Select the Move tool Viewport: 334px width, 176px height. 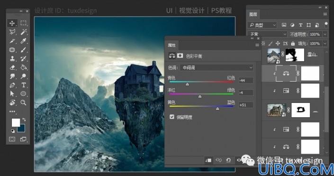pos(12,23)
